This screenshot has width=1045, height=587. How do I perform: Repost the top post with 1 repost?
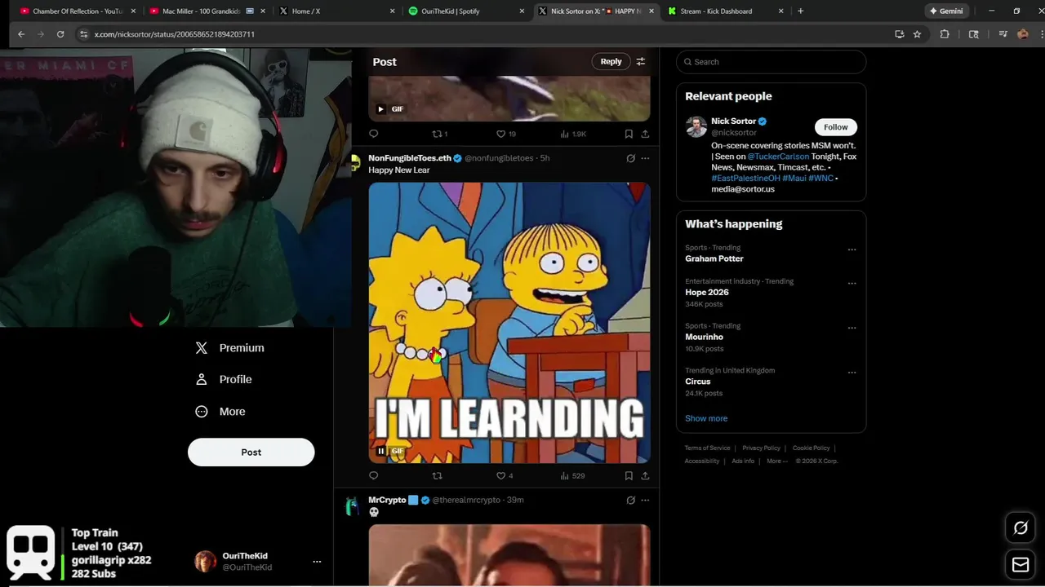[439, 134]
